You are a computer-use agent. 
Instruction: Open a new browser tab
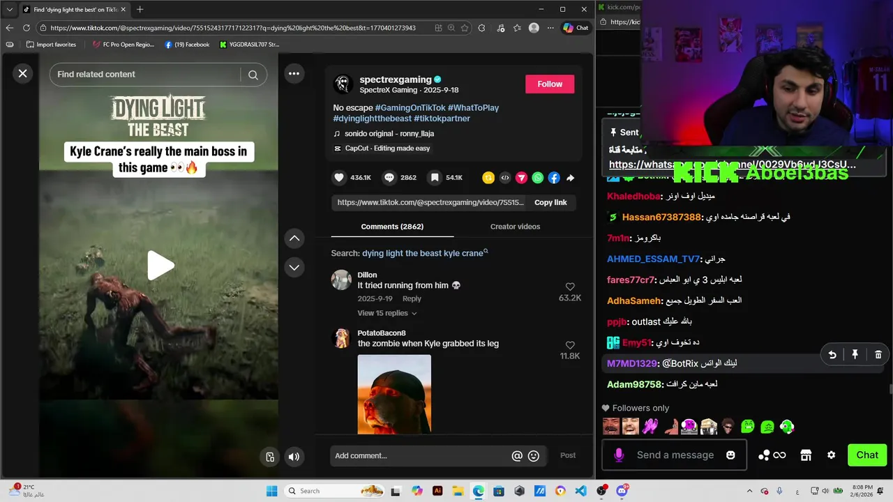(140, 10)
